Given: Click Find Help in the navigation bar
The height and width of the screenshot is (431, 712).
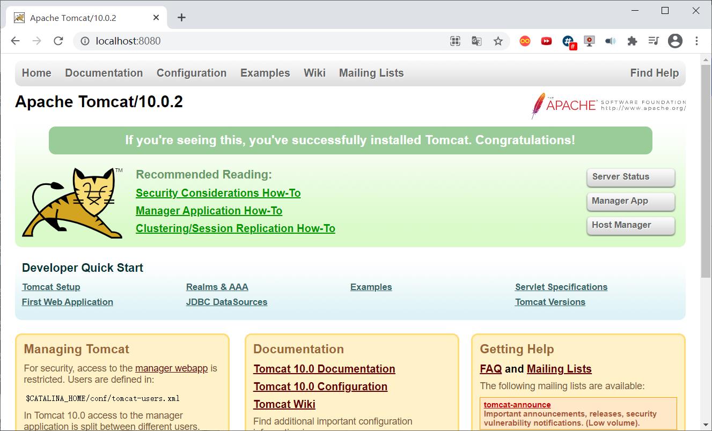Looking at the screenshot, I should 654,73.
